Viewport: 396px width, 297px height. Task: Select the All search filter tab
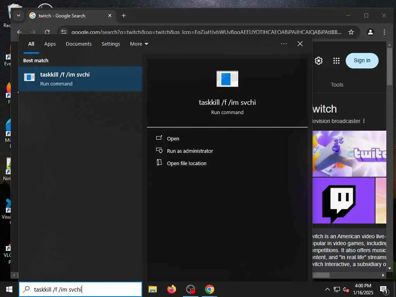coord(31,44)
